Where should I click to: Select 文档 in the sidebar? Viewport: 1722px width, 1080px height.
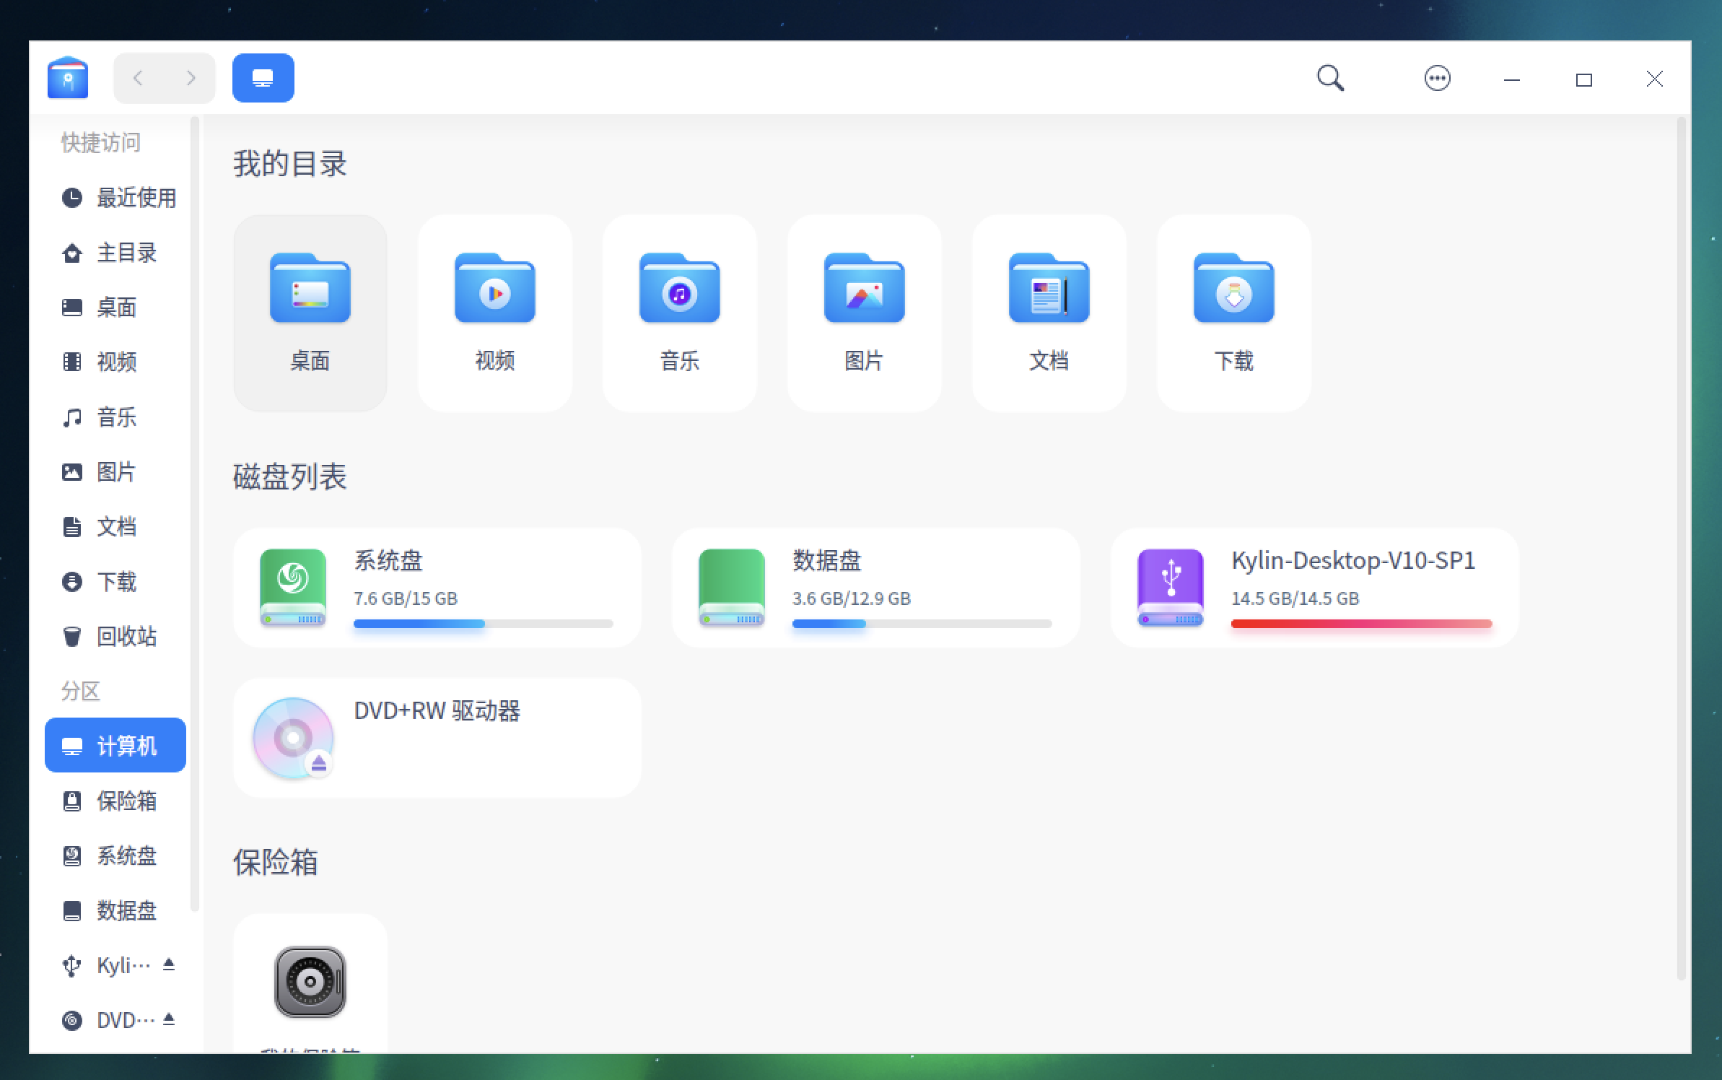click(115, 527)
